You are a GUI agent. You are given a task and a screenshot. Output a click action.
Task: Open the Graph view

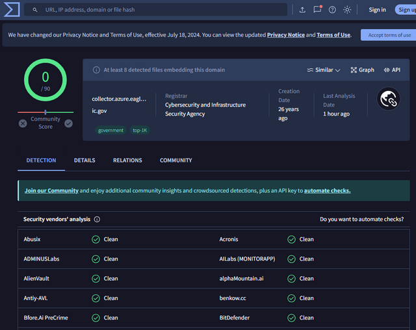click(x=363, y=70)
